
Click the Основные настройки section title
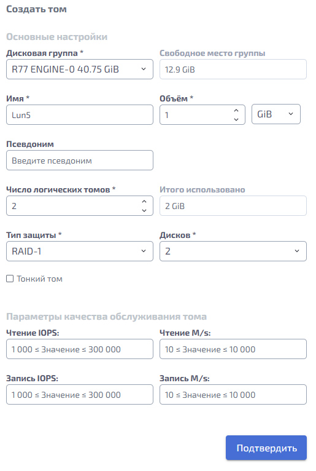coord(56,37)
